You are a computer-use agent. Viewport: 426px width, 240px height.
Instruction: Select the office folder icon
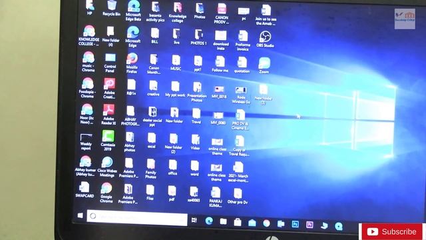172,167
